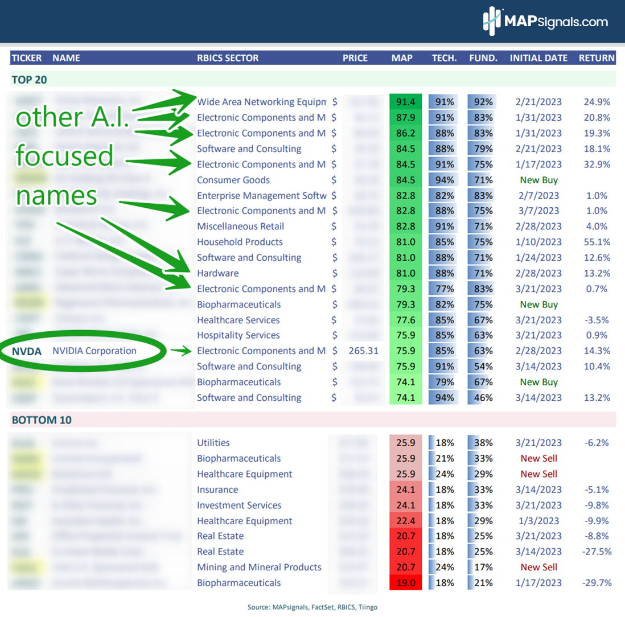Click the NVDA ticker cell
Image resolution: width=625 pixels, height=617 pixels.
point(27,352)
